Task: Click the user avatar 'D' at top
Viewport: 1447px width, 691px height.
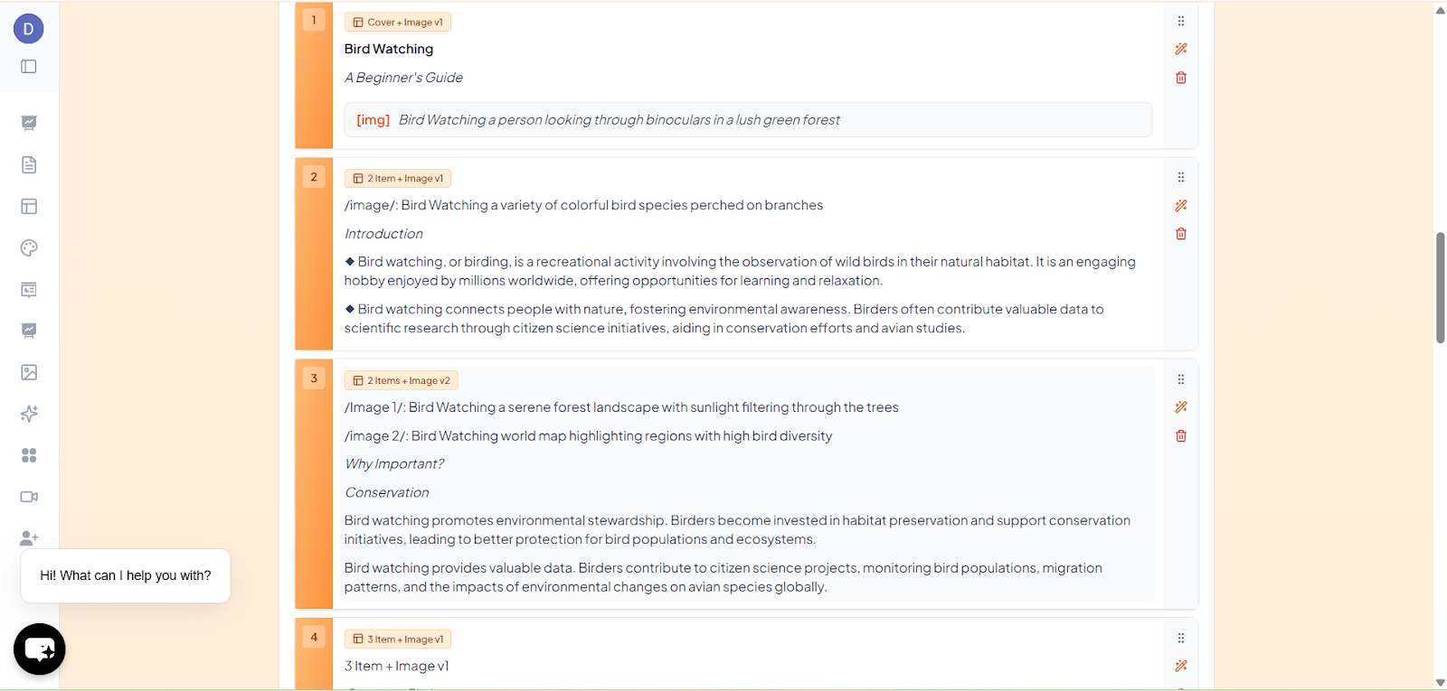Action: point(29,29)
